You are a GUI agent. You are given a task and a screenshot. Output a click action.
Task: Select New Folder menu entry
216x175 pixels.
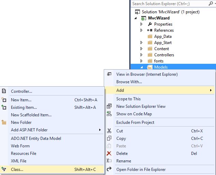click(52, 122)
